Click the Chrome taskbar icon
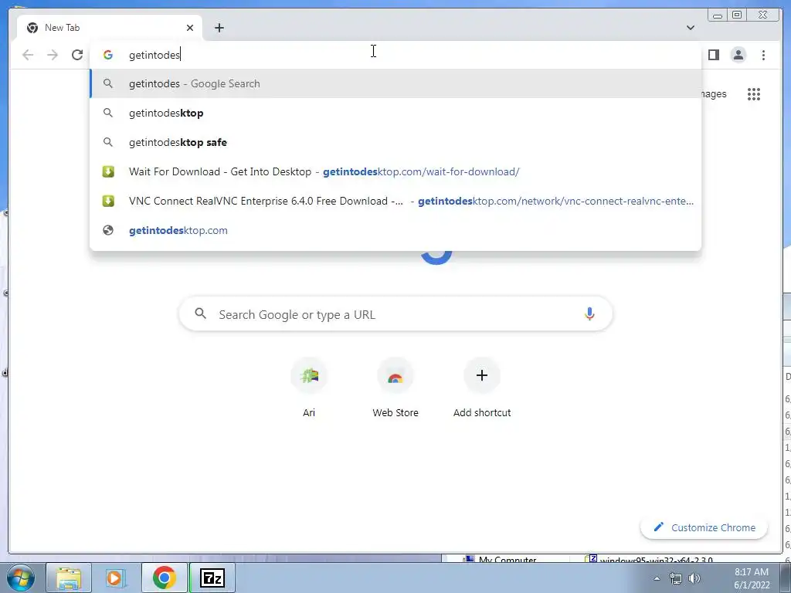The image size is (791, 593). click(165, 578)
